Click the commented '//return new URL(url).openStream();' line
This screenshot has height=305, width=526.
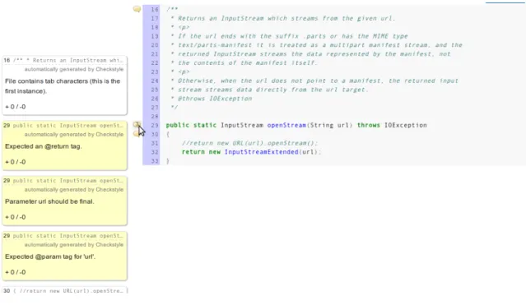click(x=249, y=143)
